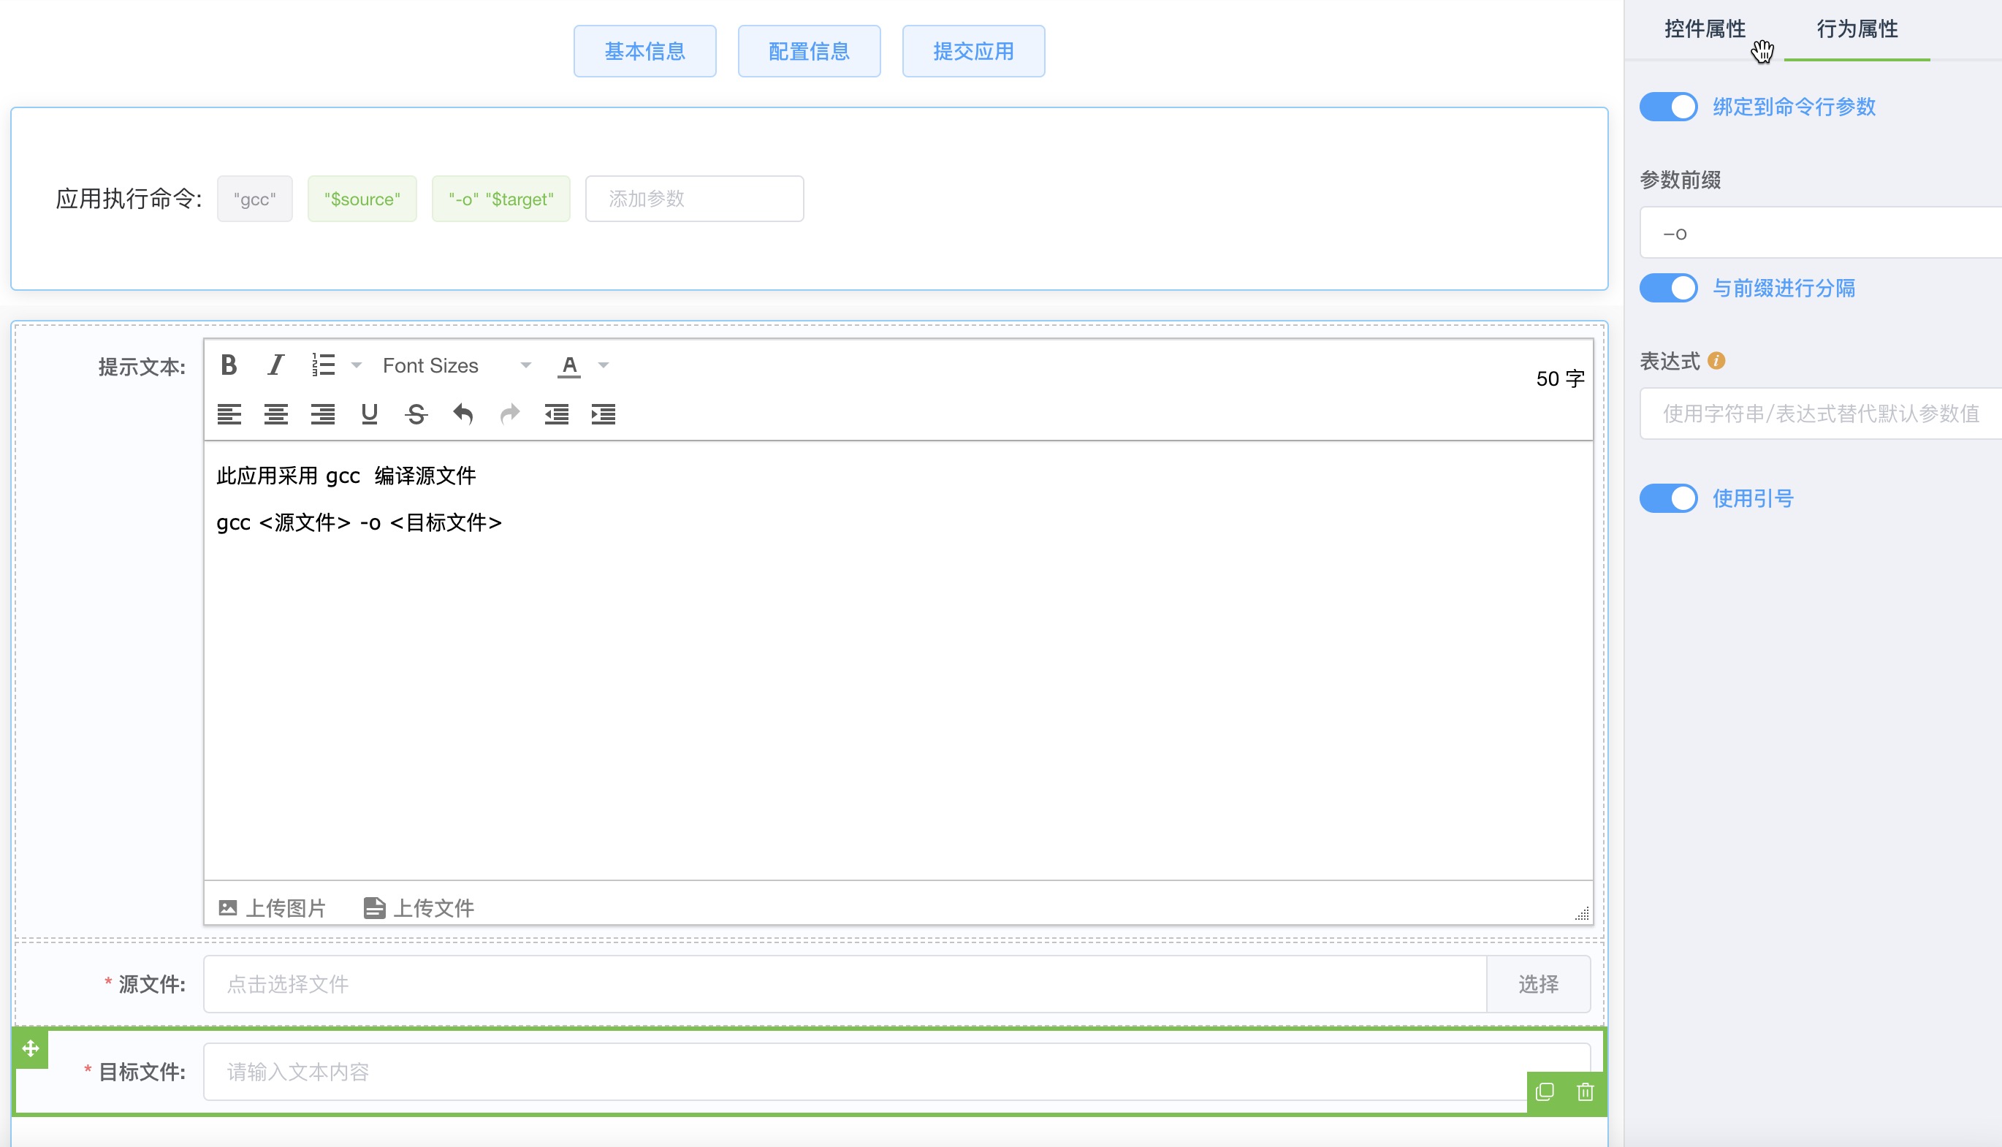The height and width of the screenshot is (1147, 2002).
Task: Open text color picker dropdown arrow
Action: click(604, 365)
